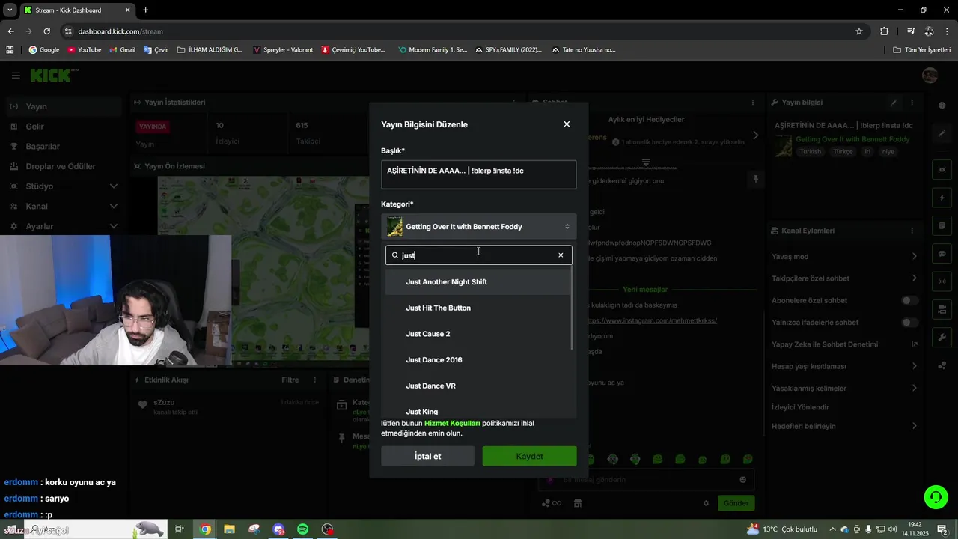Click the camera icon in right sidebar
This screenshot has height=539, width=958.
[x=942, y=309]
